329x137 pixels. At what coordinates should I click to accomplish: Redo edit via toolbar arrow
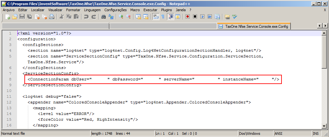[x=94, y=17]
